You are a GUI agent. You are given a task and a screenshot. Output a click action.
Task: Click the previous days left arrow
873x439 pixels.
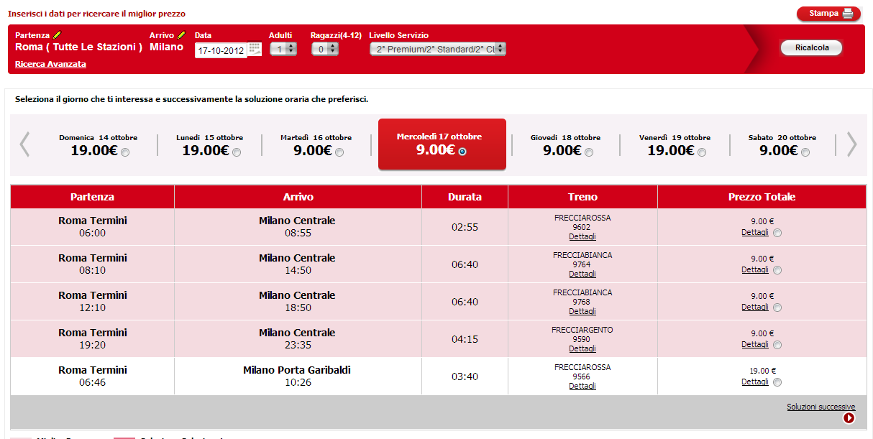pyautogui.click(x=24, y=144)
